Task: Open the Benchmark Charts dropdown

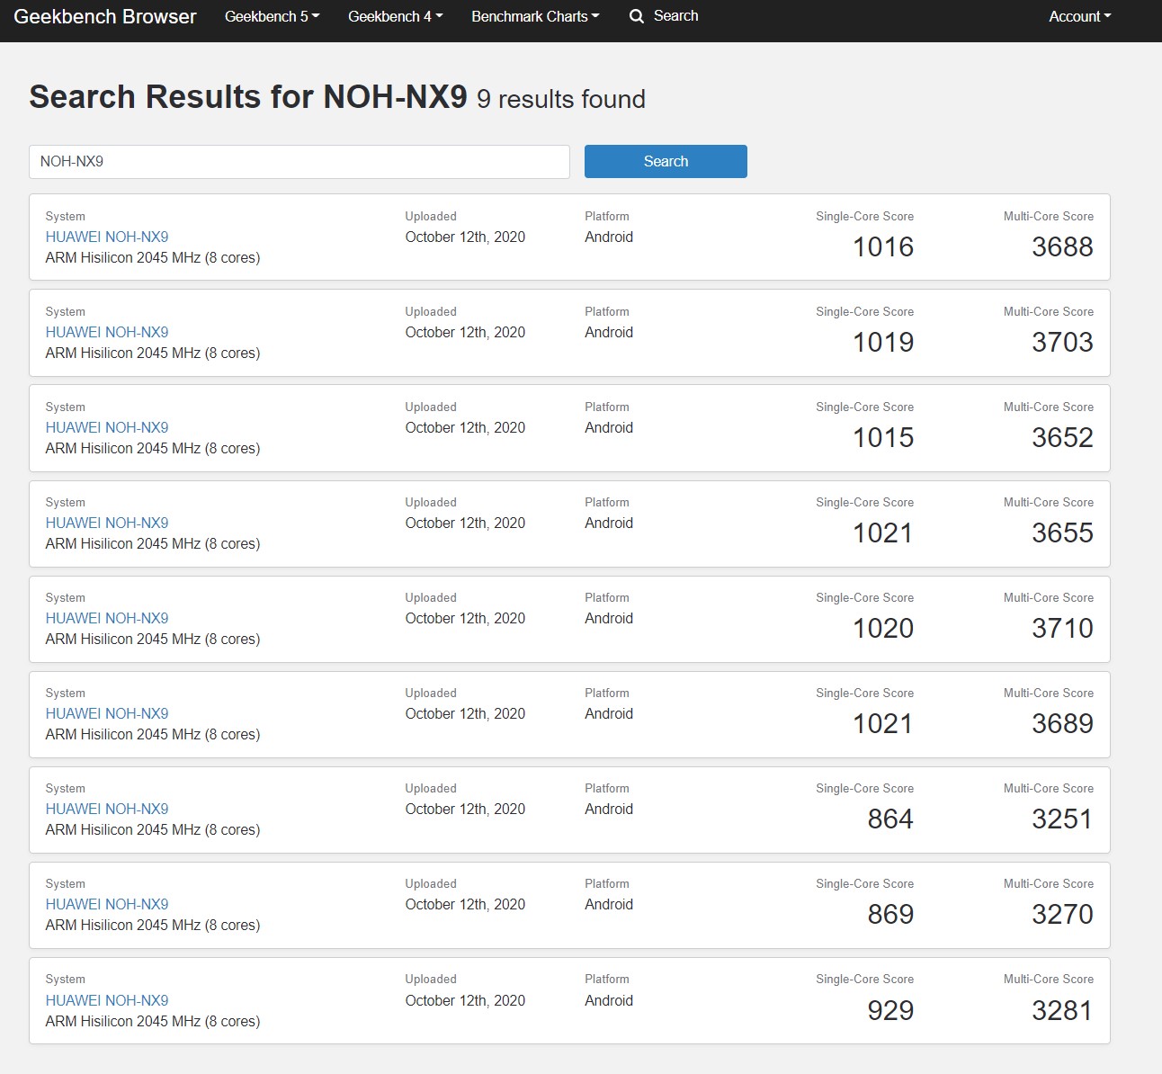Action: 535,16
